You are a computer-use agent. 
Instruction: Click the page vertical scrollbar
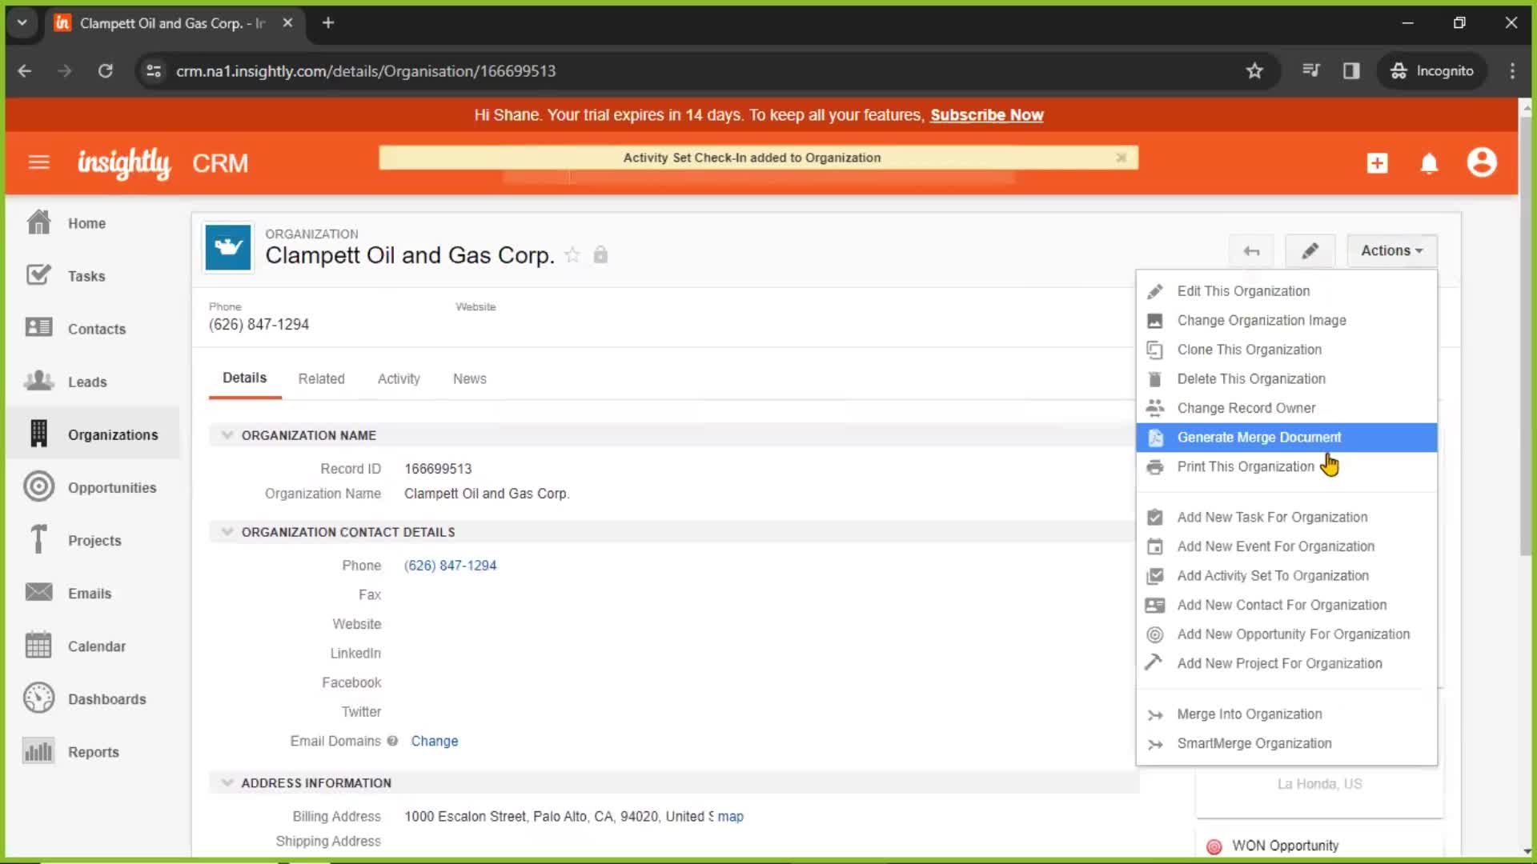[1526, 336]
